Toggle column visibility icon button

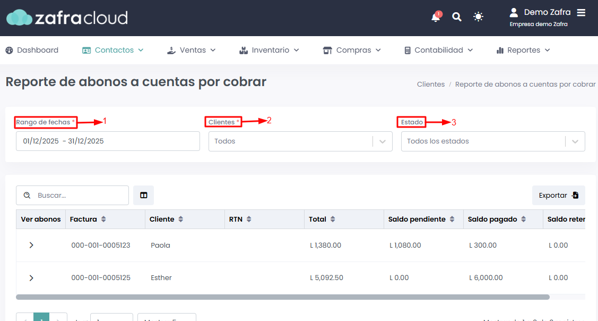143,195
